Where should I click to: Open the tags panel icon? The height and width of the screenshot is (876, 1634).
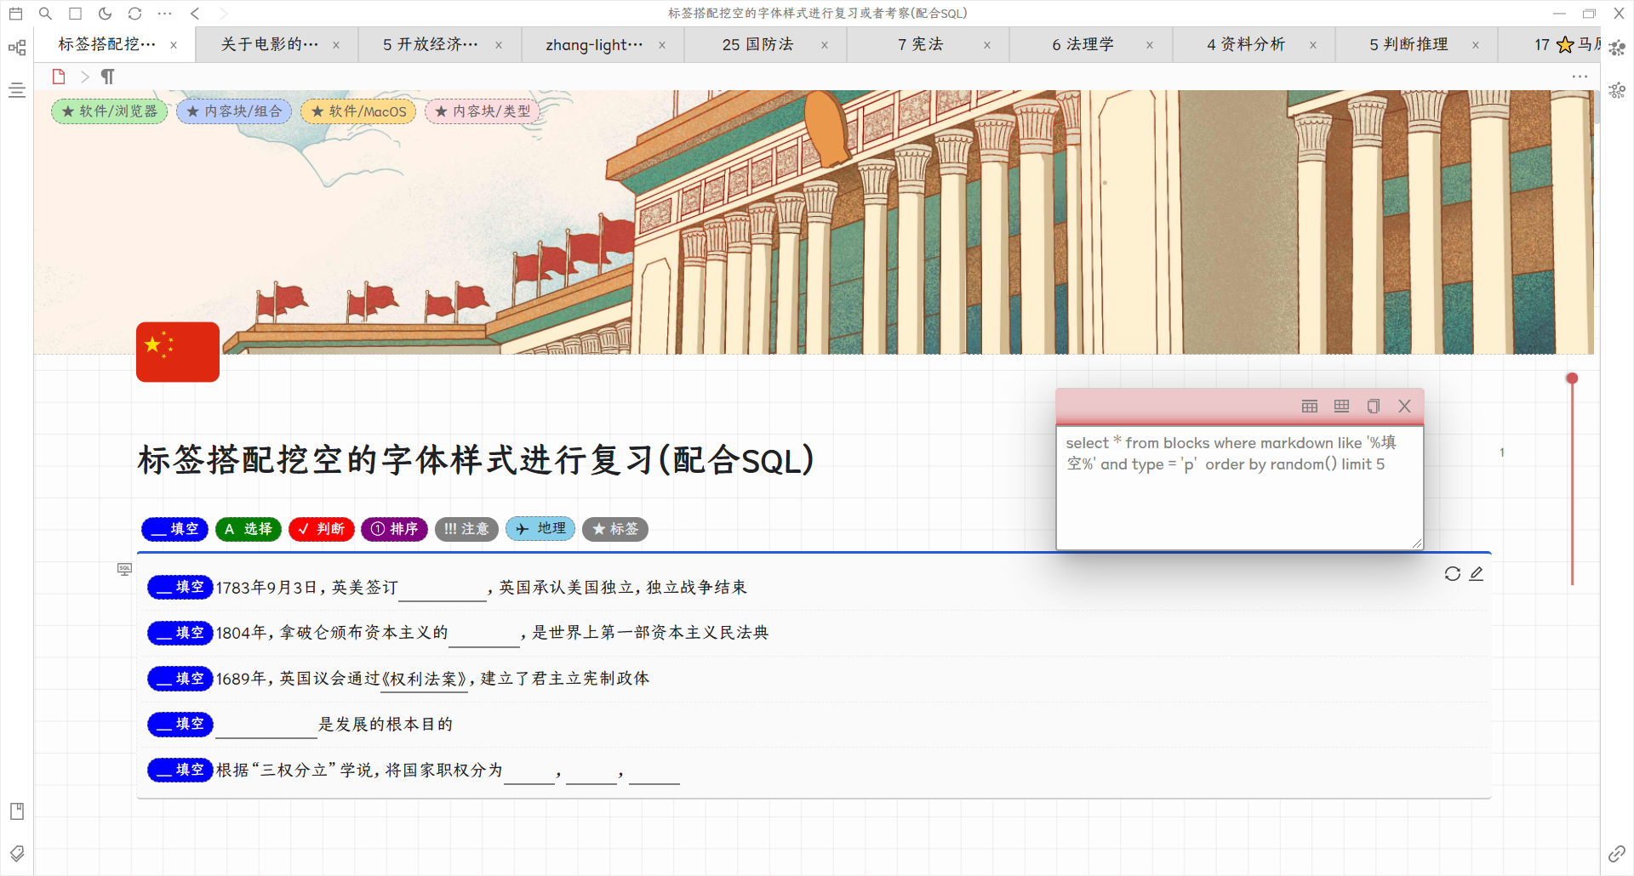click(x=16, y=853)
